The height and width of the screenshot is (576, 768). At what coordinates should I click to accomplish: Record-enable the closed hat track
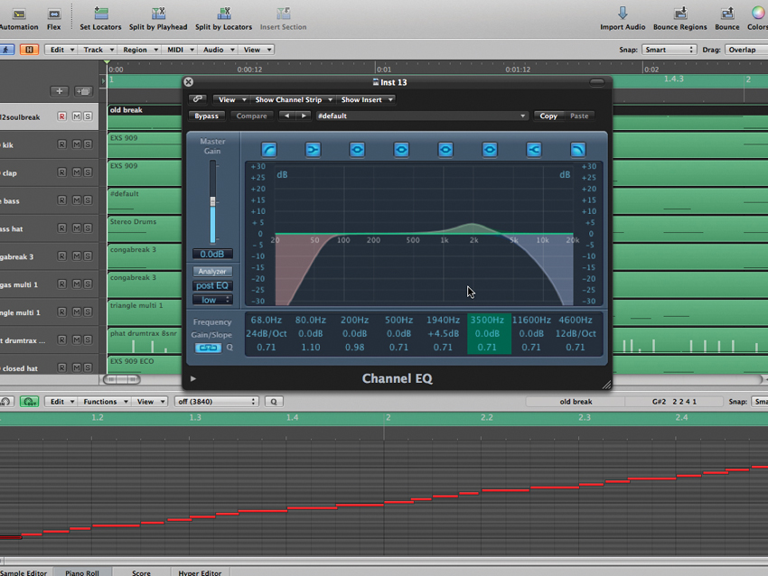61,367
